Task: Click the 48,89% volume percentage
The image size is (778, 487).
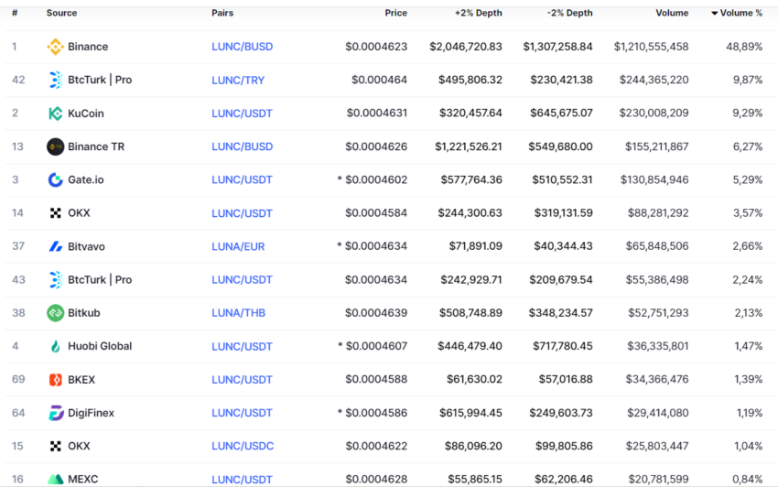Action: click(x=744, y=47)
